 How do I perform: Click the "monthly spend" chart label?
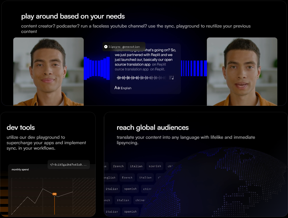[x=20, y=169]
